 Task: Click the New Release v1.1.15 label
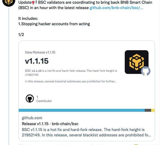[x=40, y=52]
